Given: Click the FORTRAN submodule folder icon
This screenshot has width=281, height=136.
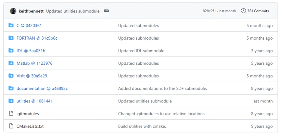Looking at the screenshot, I should point(11,38).
